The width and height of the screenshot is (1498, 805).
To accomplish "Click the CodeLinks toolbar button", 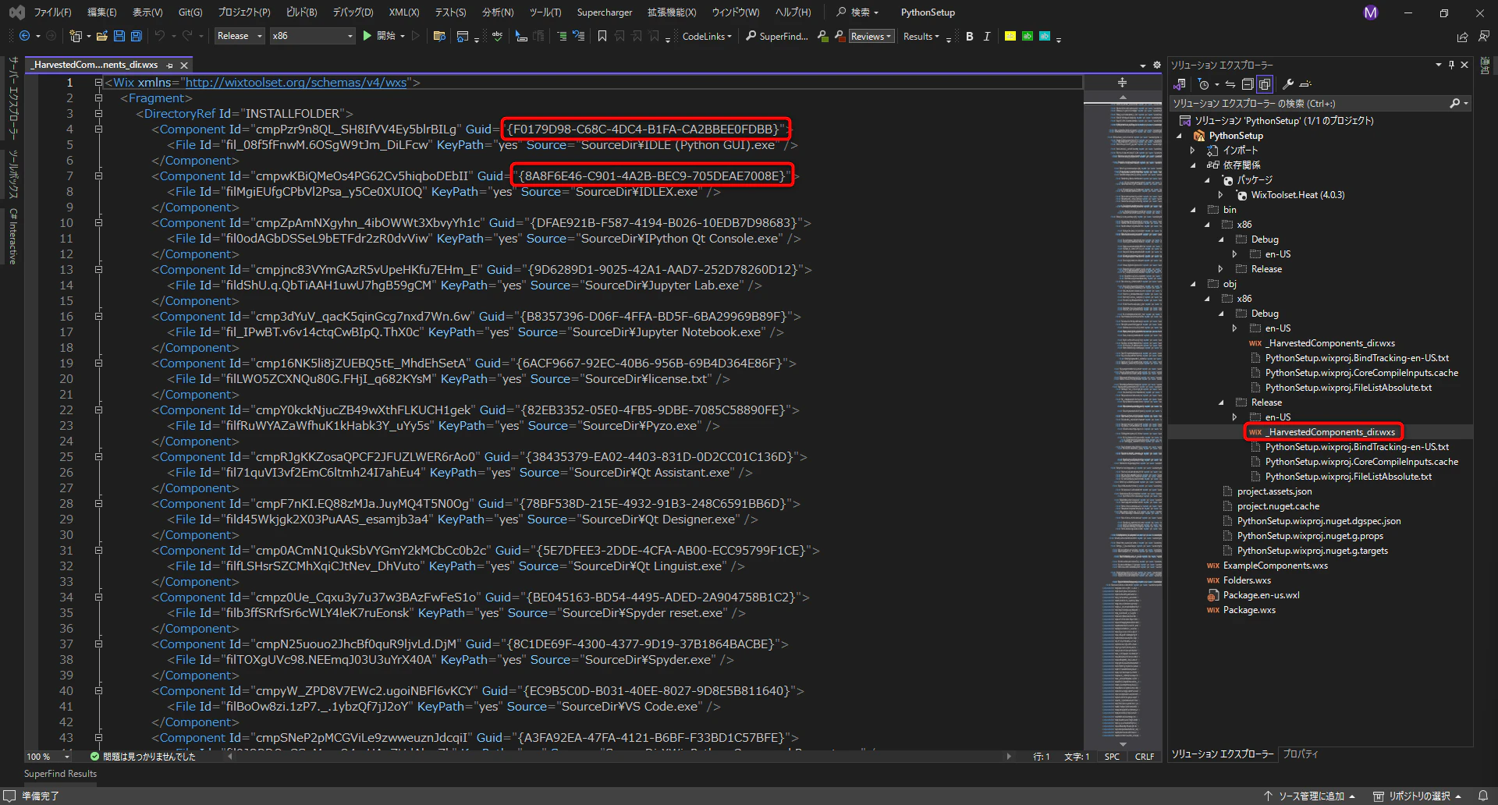I will pyautogui.click(x=706, y=36).
